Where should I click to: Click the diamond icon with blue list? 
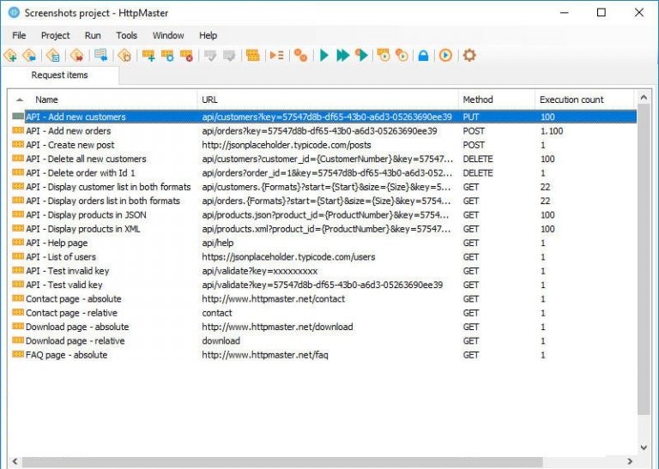click(53, 55)
